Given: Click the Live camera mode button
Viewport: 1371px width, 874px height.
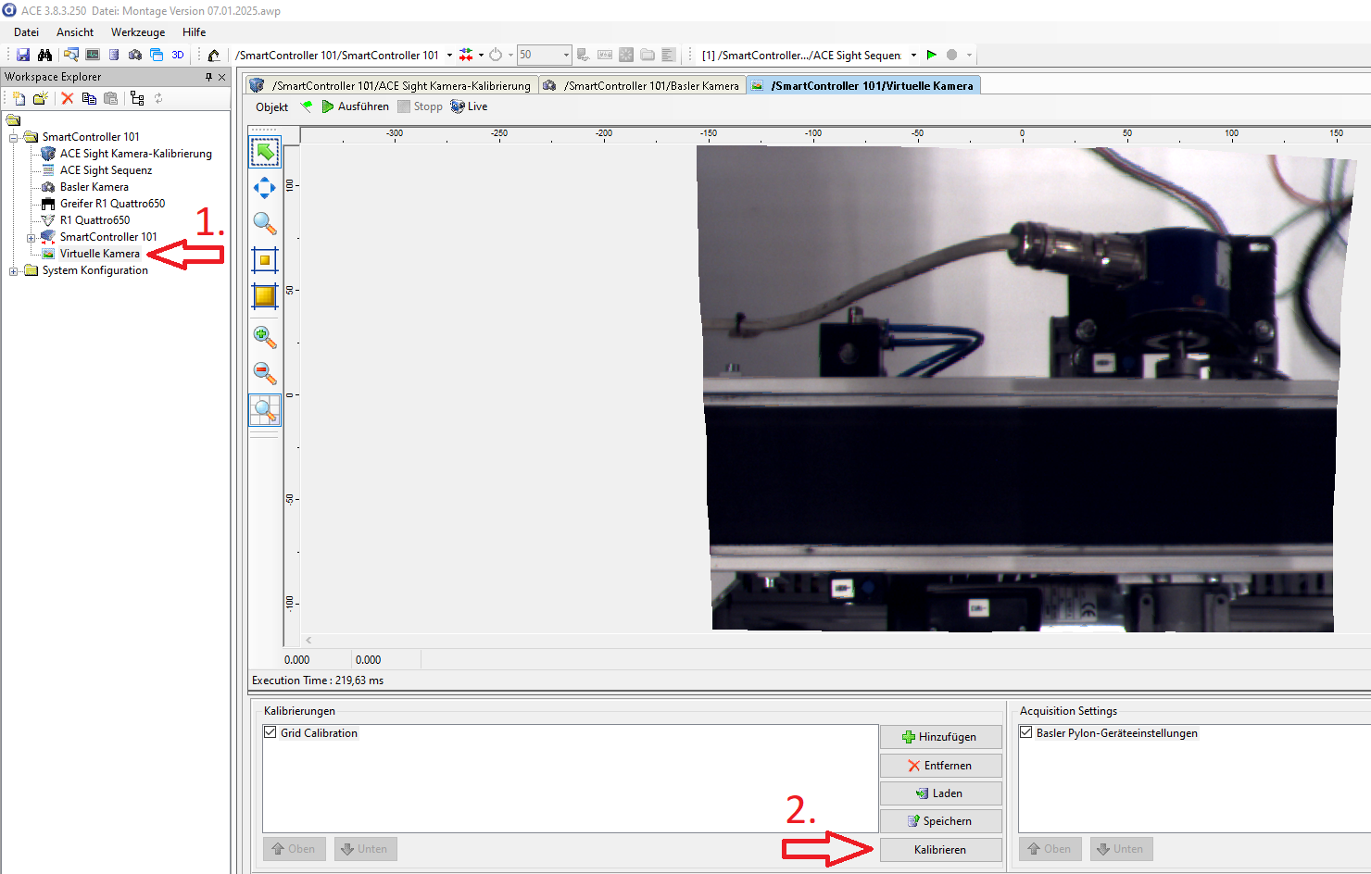Looking at the screenshot, I should 470,106.
